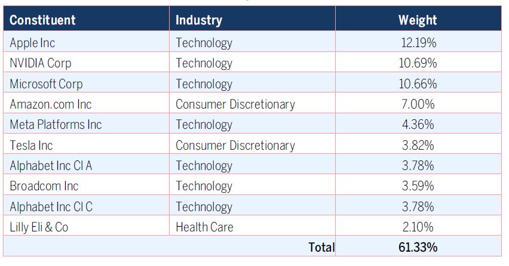This screenshot has height=266, width=509.
Task: Click the 10.69% weight for NVIDIA
Action: coord(418,63)
